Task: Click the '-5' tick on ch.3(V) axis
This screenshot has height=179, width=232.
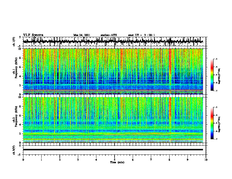Action: tap(20, 155)
